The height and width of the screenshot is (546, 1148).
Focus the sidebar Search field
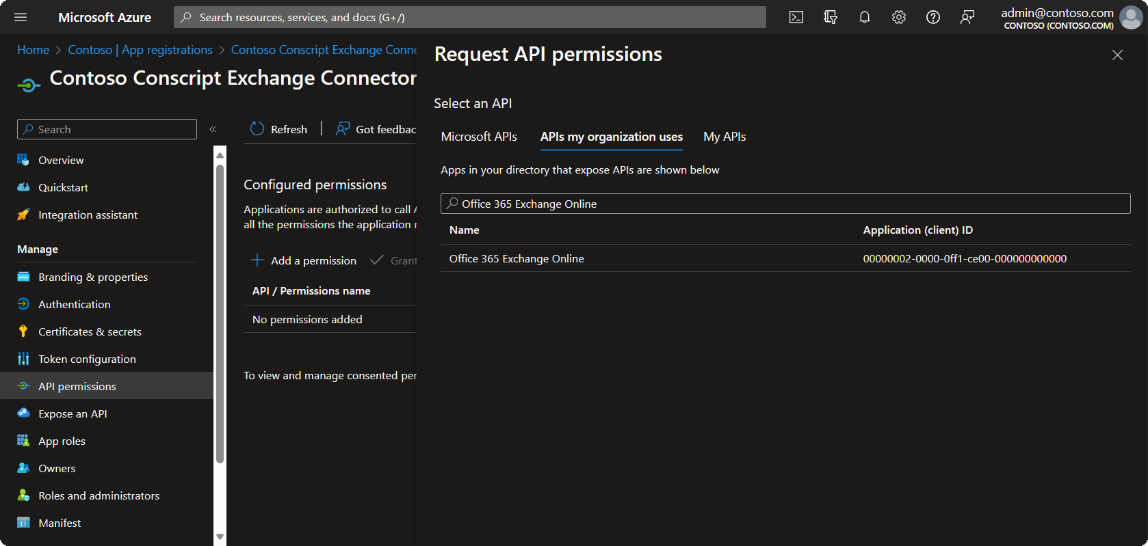[107, 129]
